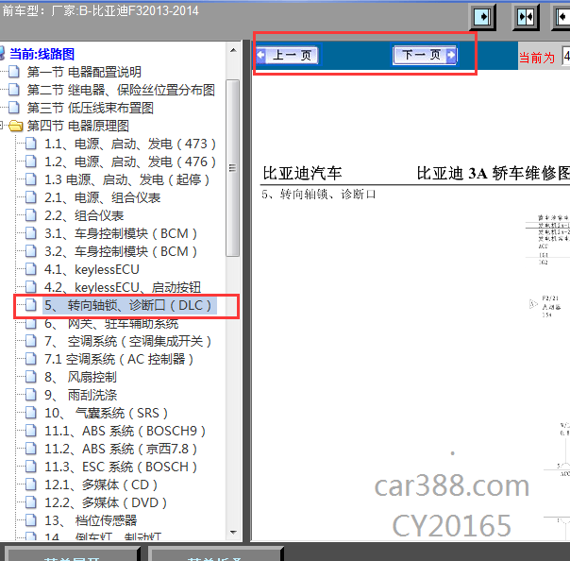The width and height of the screenshot is (570, 561).
Task: Click page icon beside 13、档位传感器
Action: pos(30,520)
